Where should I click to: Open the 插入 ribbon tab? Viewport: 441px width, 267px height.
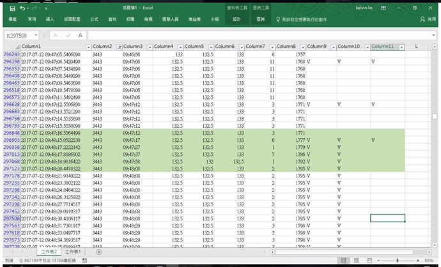click(x=50, y=20)
